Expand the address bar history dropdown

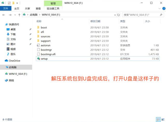tap(115, 15)
